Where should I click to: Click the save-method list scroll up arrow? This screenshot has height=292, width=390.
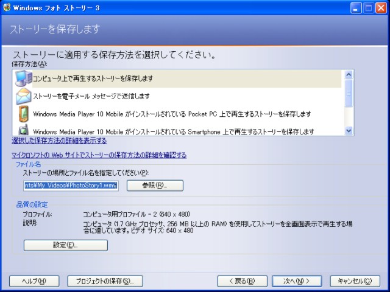(x=349, y=74)
